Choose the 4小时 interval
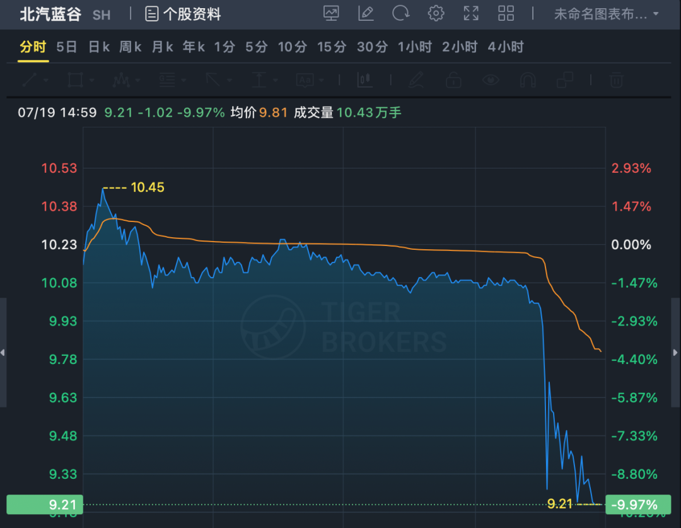The image size is (681, 528). (x=506, y=47)
